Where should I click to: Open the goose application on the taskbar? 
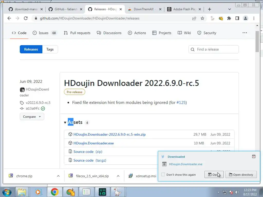click(118, 192)
